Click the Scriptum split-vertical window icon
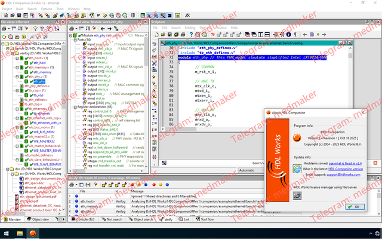This screenshot has width=382, height=239. tap(260, 35)
